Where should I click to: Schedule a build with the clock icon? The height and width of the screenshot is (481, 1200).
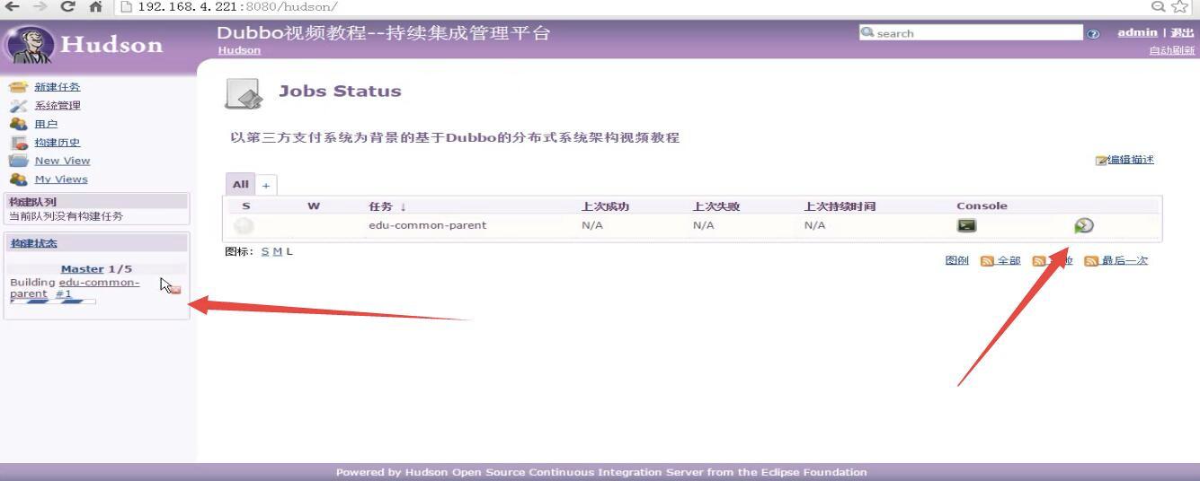pos(1084,226)
